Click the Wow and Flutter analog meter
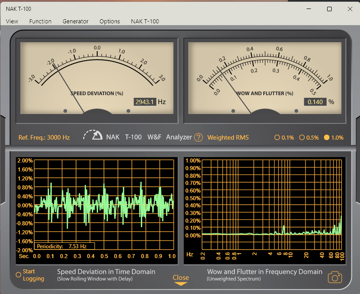Image resolution: width=360 pixels, height=294 pixels. (x=265, y=78)
